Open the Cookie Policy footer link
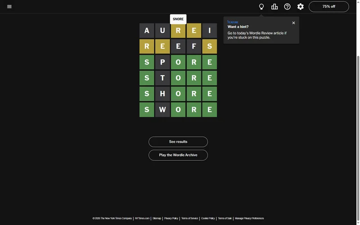Image resolution: width=360 pixels, height=225 pixels. [x=208, y=218]
